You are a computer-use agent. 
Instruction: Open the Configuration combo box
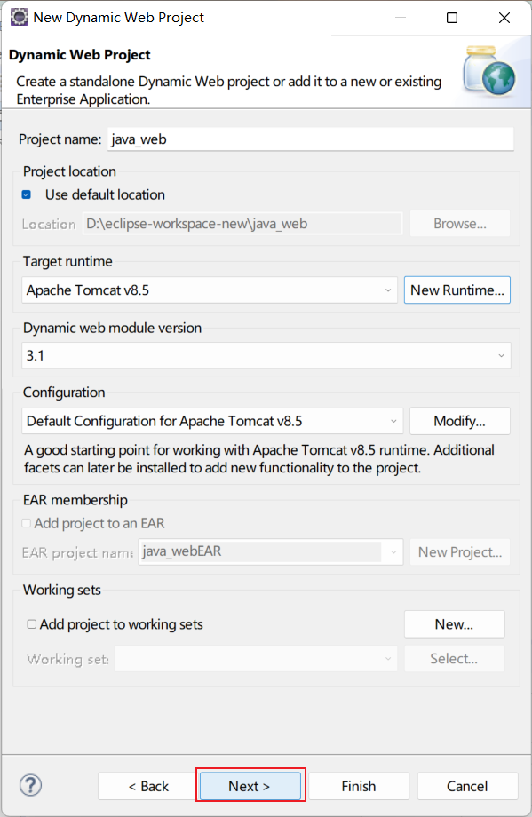pyautogui.click(x=212, y=421)
